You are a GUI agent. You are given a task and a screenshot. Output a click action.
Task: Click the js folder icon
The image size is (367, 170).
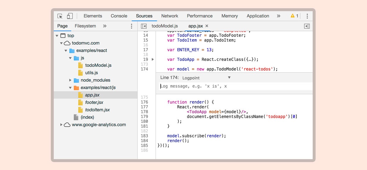[76, 58]
